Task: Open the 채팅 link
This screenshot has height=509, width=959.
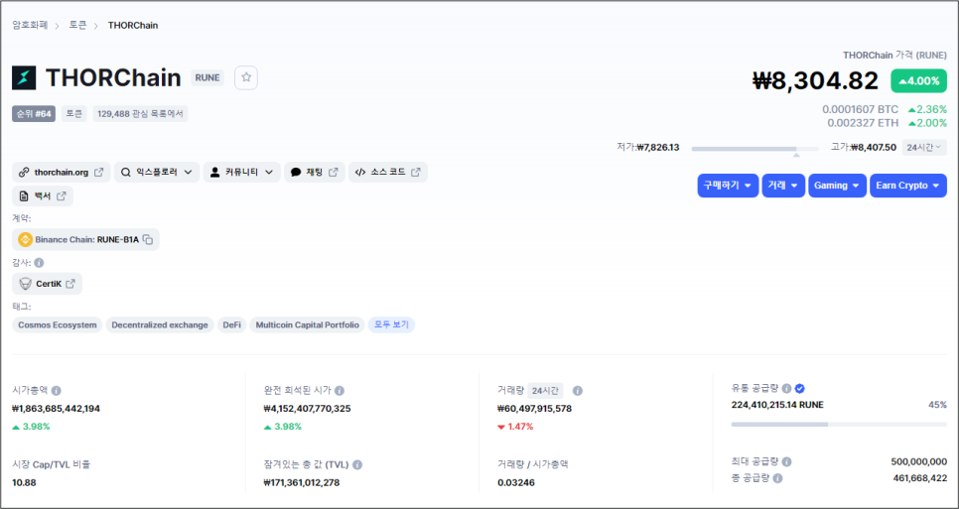Action: coord(315,173)
